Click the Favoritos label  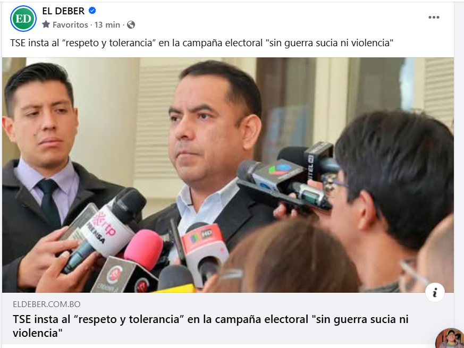[x=70, y=24]
